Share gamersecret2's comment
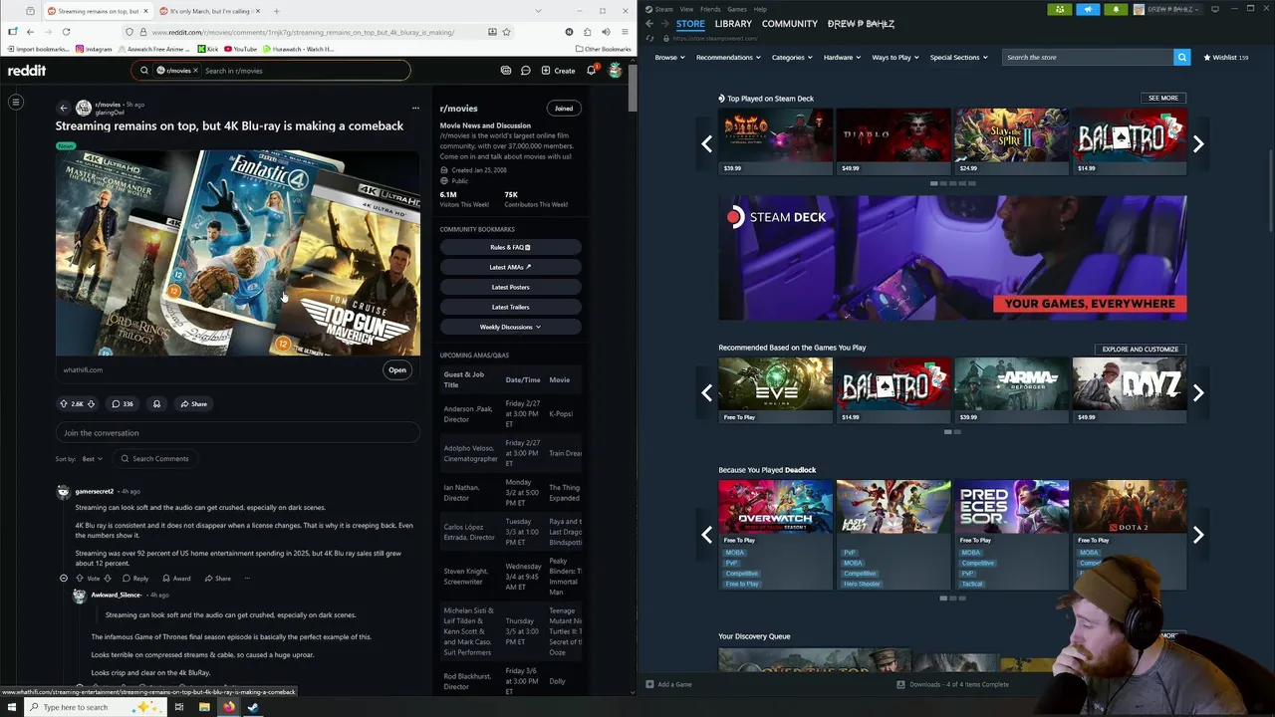The width and height of the screenshot is (1275, 717). click(x=217, y=579)
